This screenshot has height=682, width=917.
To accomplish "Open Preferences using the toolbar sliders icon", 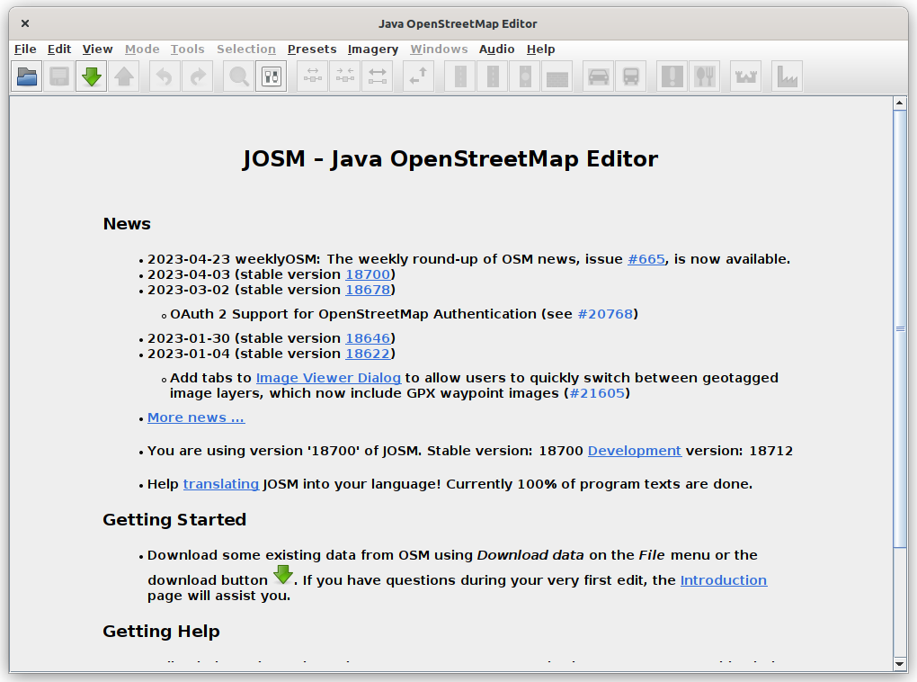I will click(271, 77).
